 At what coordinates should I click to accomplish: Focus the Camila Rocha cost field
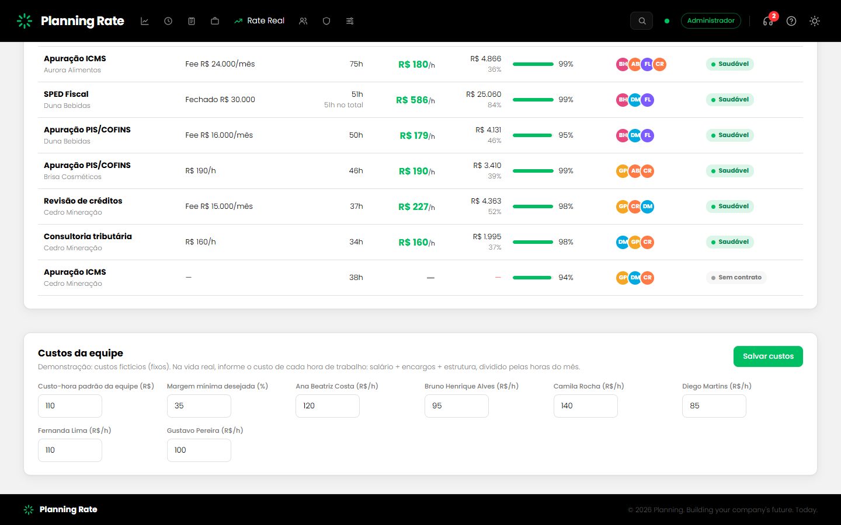(586, 406)
